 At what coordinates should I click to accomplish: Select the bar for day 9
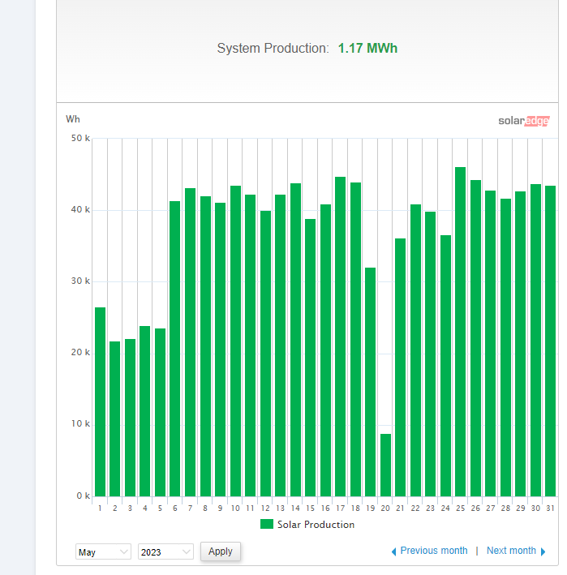tap(221, 350)
